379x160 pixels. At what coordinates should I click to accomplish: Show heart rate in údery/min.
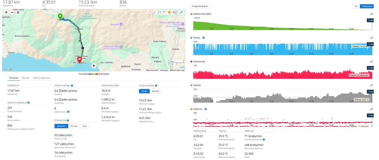coord(62,126)
